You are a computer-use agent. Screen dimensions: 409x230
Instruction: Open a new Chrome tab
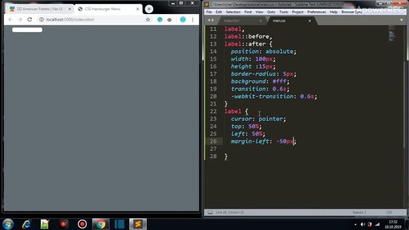coord(149,9)
